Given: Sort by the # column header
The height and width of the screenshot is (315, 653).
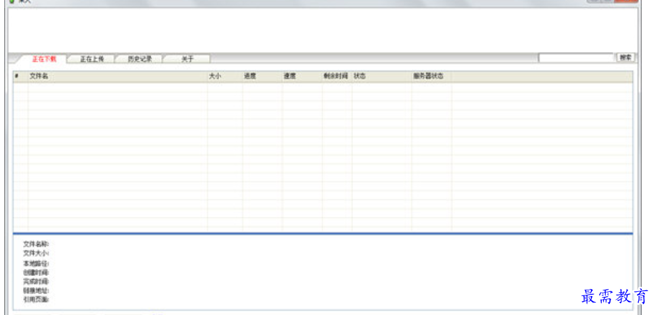Looking at the screenshot, I should 21,77.
